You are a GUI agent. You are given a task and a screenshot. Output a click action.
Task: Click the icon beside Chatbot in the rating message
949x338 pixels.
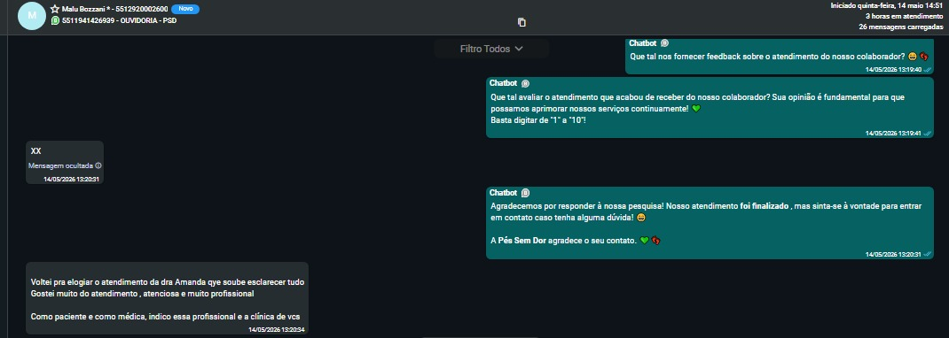point(525,83)
